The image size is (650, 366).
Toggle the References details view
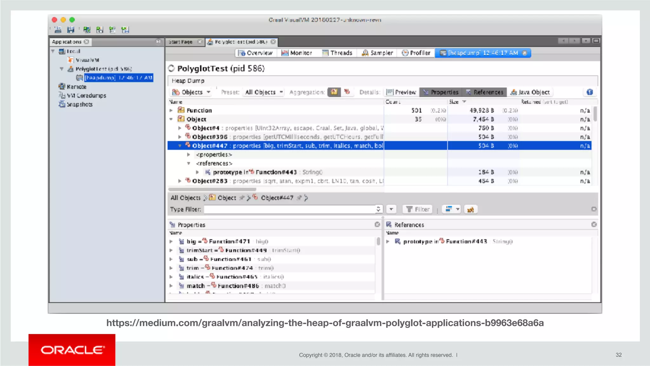[484, 92]
